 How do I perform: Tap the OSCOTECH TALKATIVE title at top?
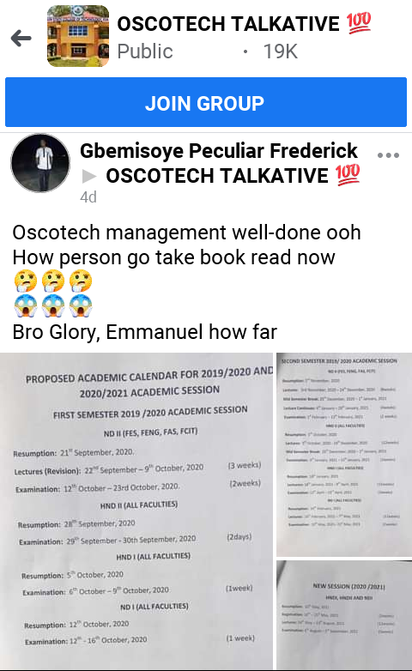228,23
